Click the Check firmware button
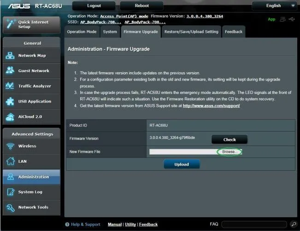This screenshot has width=300, height=231. point(229,139)
